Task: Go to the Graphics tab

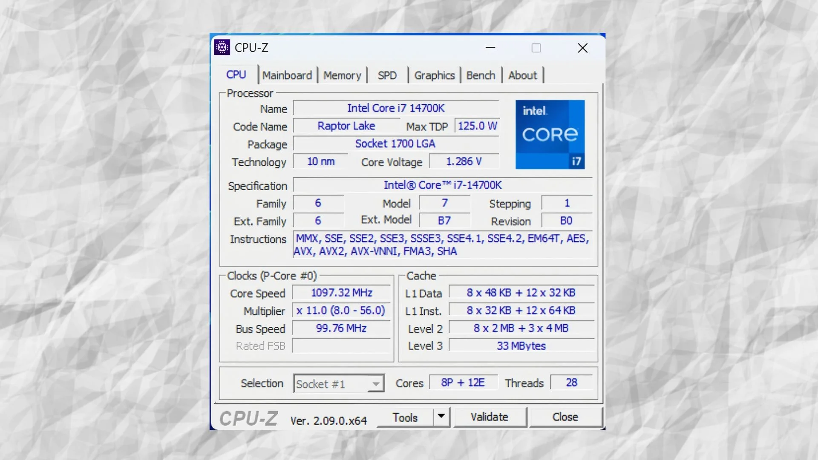Action: [x=435, y=75]
